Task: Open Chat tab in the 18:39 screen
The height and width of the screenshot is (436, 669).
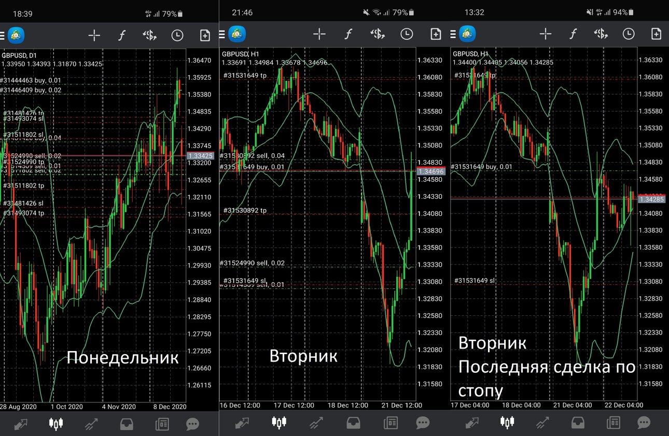Action: 192,425
